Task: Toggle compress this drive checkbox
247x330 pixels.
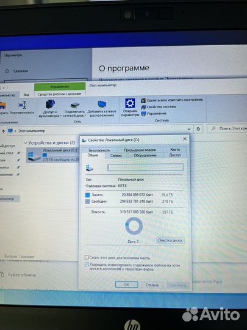Action: coord(87,257)
